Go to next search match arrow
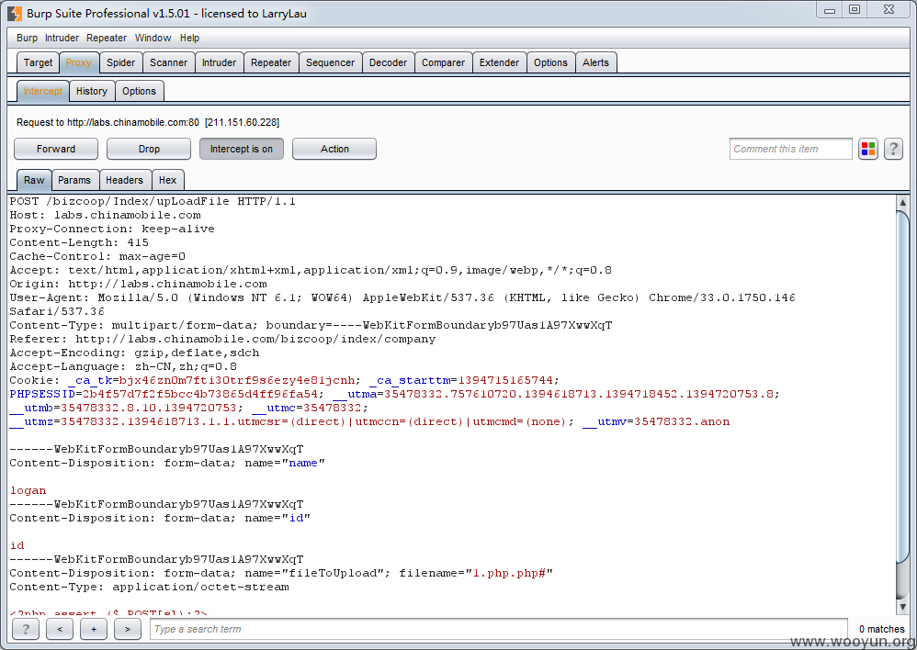 (128, 629)
